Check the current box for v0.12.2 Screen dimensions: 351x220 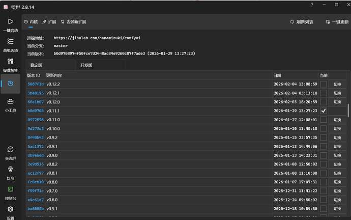pos(324,84)
